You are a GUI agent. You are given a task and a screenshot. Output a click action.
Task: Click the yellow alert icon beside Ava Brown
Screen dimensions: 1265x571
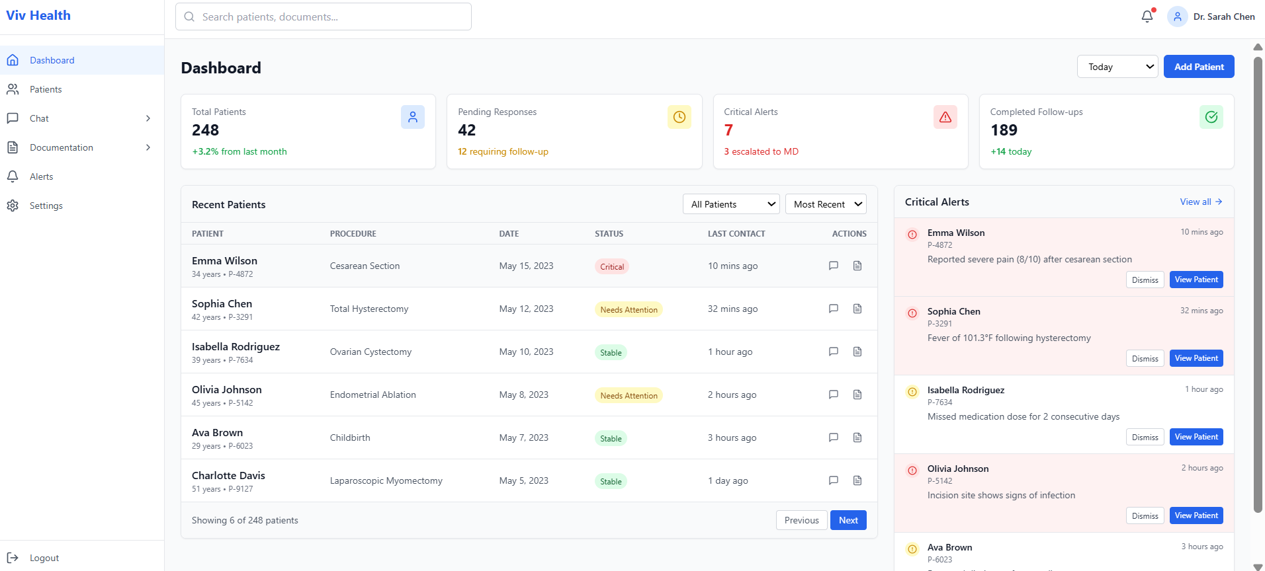click(912, 549)
